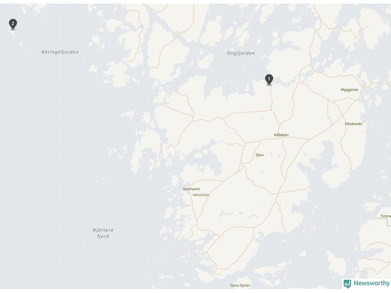The image size is (391, 293).
Task: Open the Newsworthy logo link
Action: [x=367, y=284]
